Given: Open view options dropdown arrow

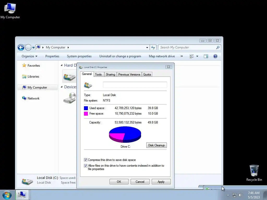Looking at the screenshot, I should (x=197, y=56).
